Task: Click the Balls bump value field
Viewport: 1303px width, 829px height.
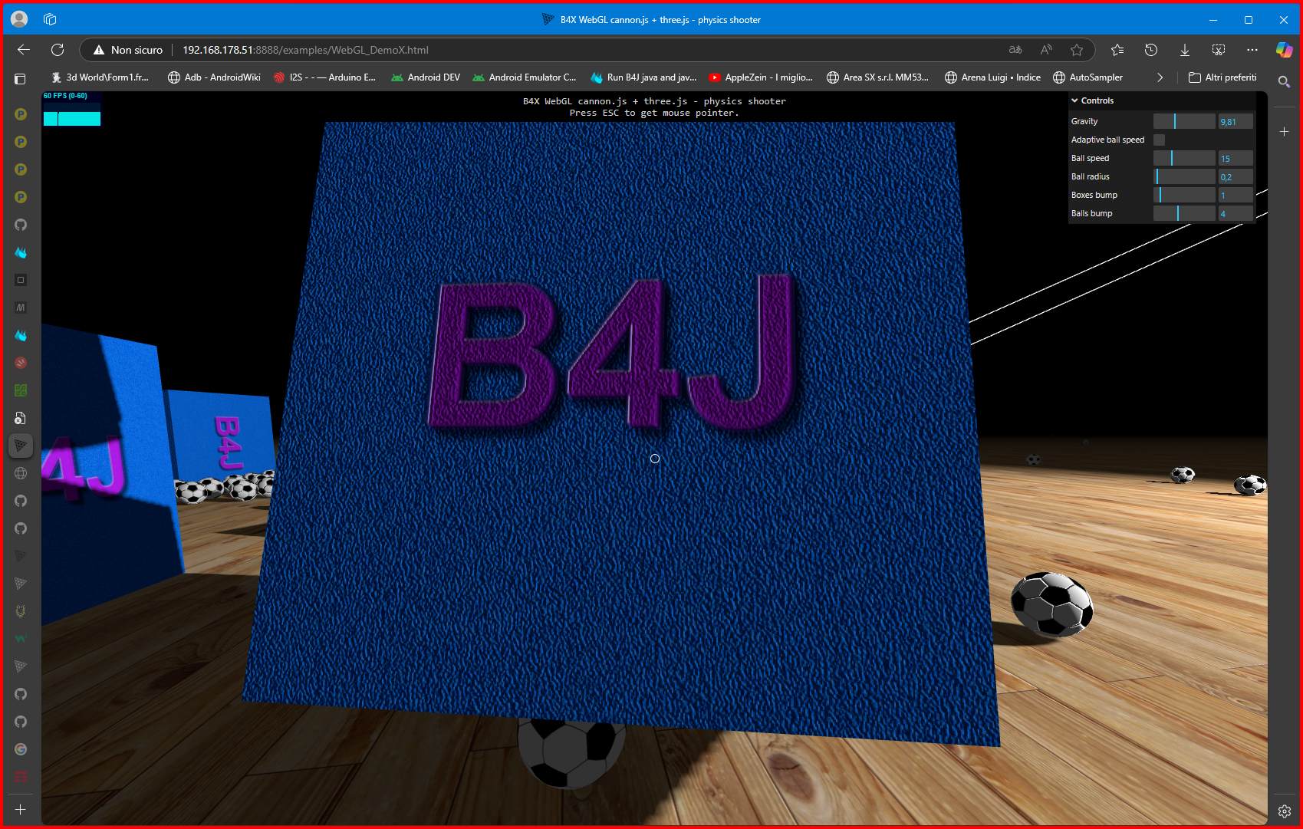Action: click(x=1236, y=213)
